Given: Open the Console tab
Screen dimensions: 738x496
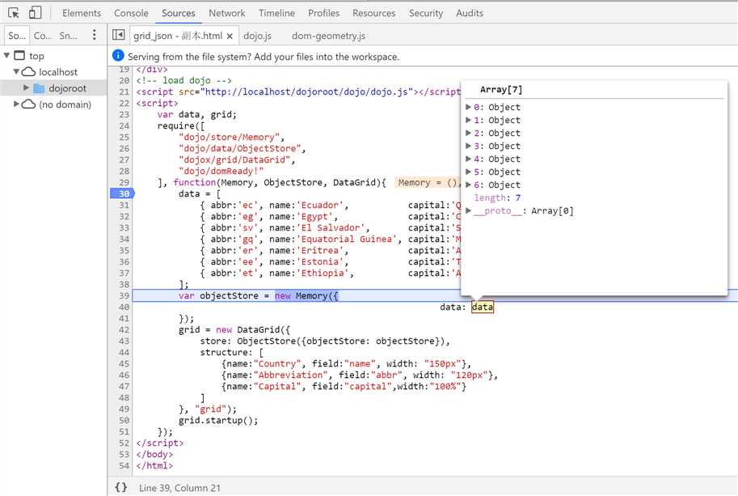Looking at the screenshot, I should pos(131,13).
